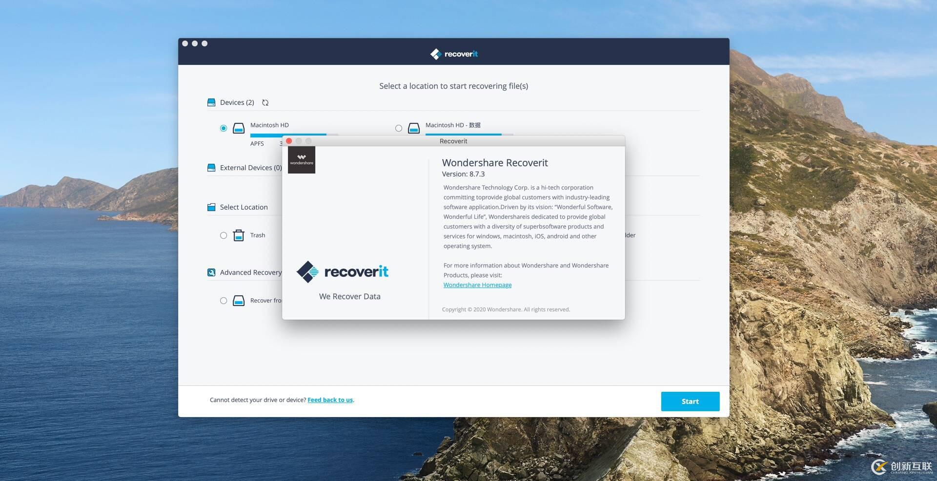Close the Recoverit About dialog

pyautogui.click(x=289, y=141)
